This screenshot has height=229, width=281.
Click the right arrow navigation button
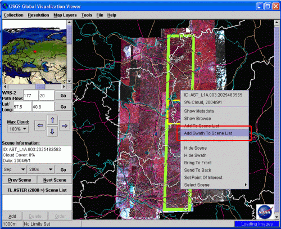(65, 125)
